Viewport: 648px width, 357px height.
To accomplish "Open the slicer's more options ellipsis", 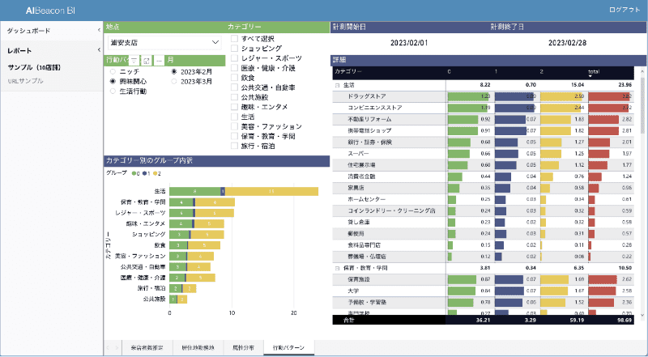I will 160,61.
